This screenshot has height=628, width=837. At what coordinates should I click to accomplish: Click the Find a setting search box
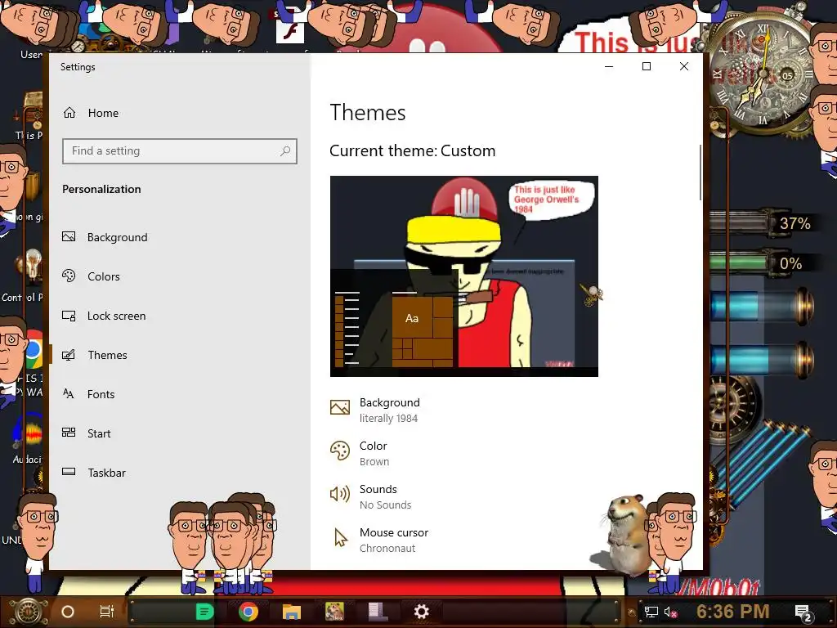tap(179, 151)
